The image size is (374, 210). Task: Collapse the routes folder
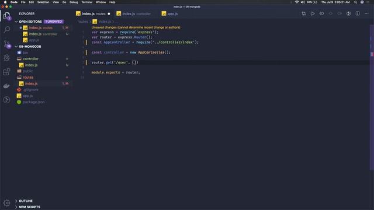[x=28, y=78]
